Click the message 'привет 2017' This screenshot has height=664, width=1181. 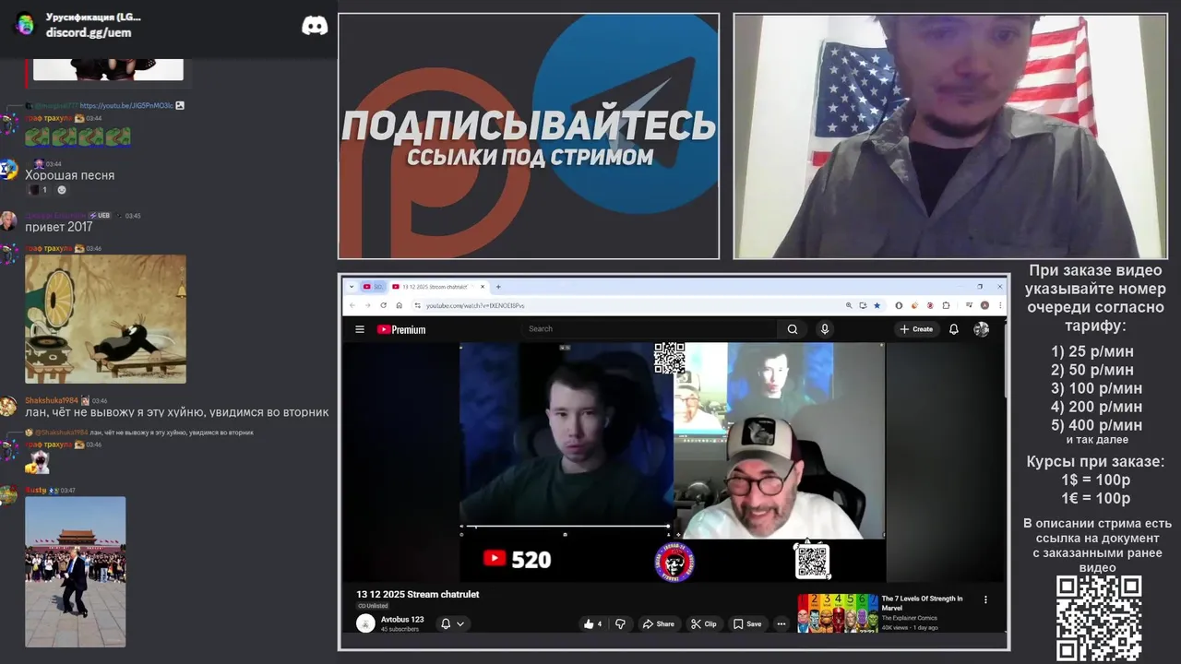point(59,227)
